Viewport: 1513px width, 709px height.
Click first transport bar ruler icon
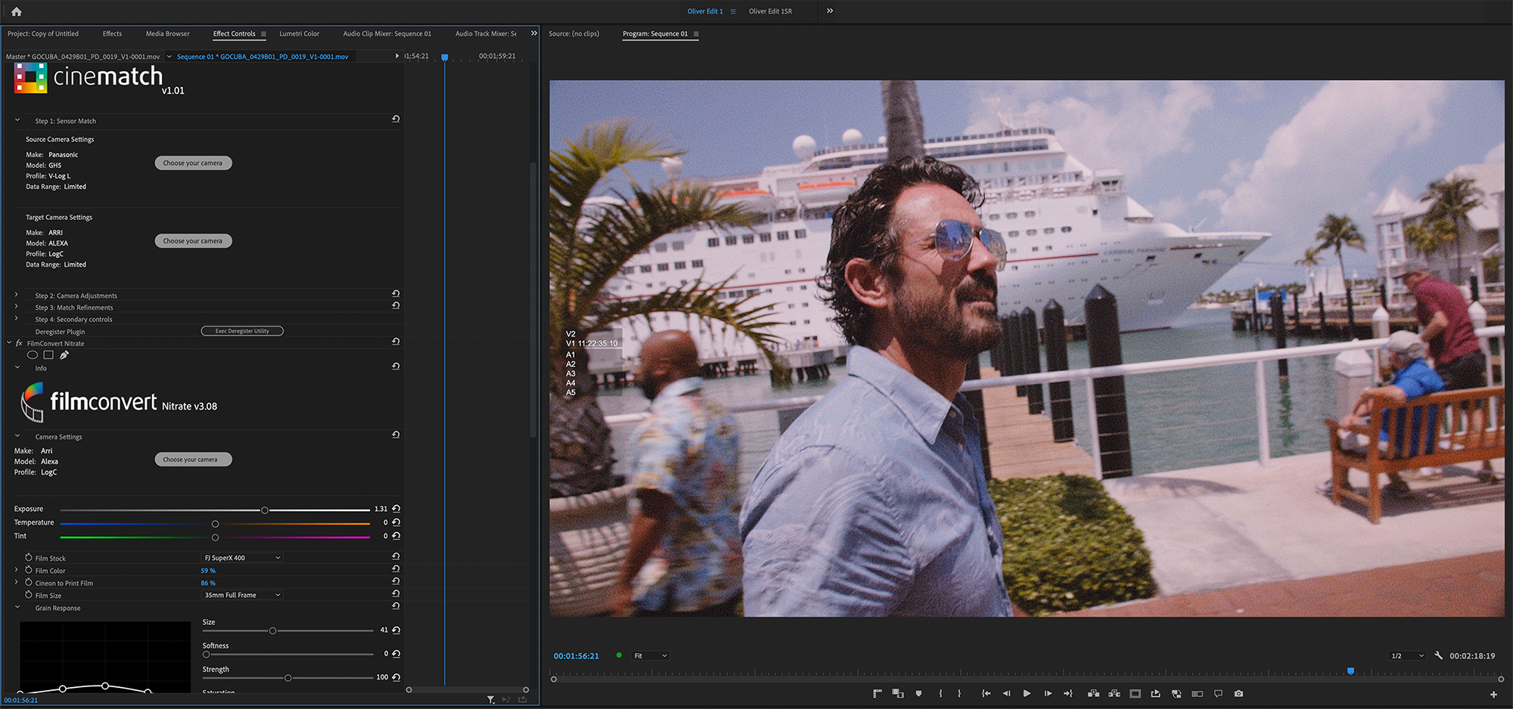[878, 693]
